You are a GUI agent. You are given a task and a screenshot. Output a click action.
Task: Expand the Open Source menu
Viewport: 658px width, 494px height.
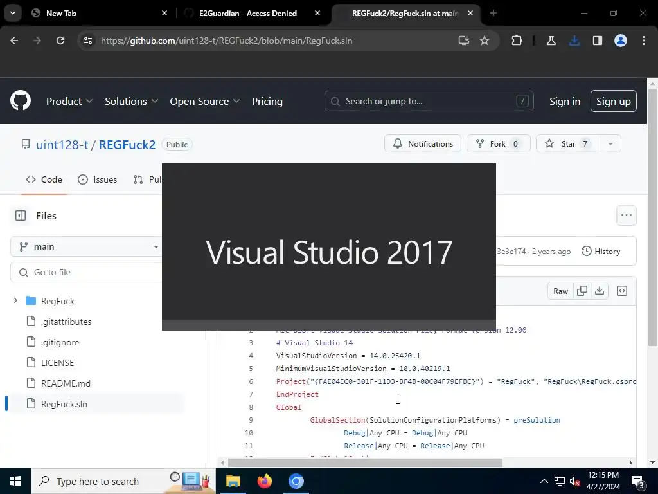205,101
